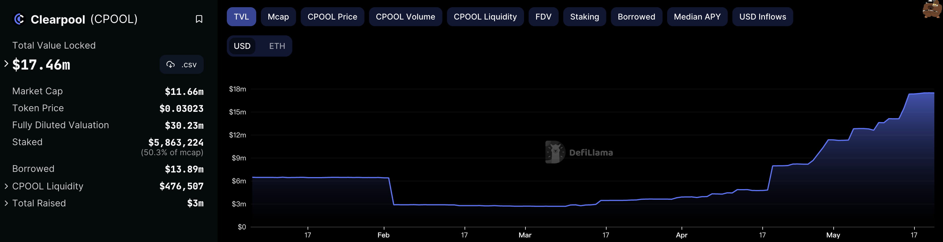Viewport: 943px width, 242px height.
Task: Expand the CPOOL Liquidity row
Action: click(x=6, y=186)
